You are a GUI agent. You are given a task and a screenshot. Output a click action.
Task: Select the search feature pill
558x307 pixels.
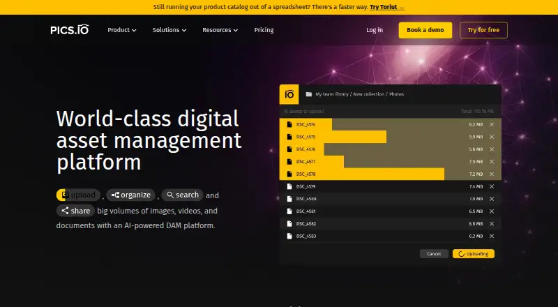point(182,195)
